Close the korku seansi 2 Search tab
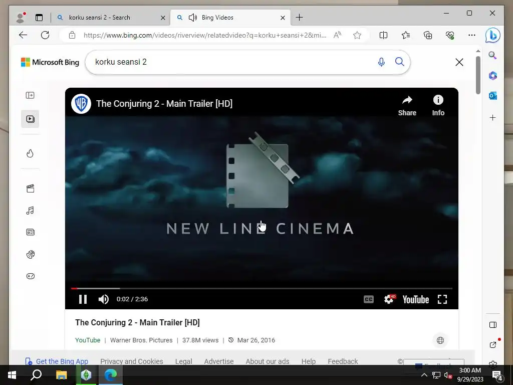The image size is (513, 385). point(163,18)
